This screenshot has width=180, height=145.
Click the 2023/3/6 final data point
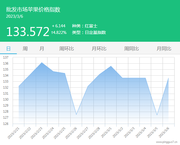pos(168,78)
